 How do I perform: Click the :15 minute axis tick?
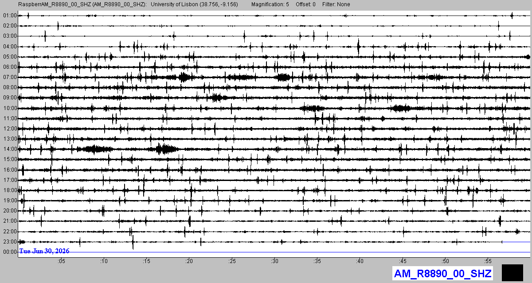click(146, 261)
